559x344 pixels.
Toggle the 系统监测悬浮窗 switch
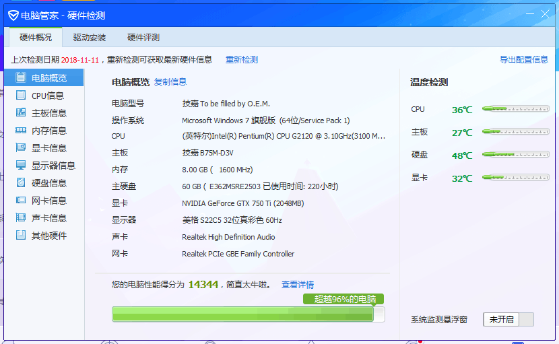pos(508,319)
